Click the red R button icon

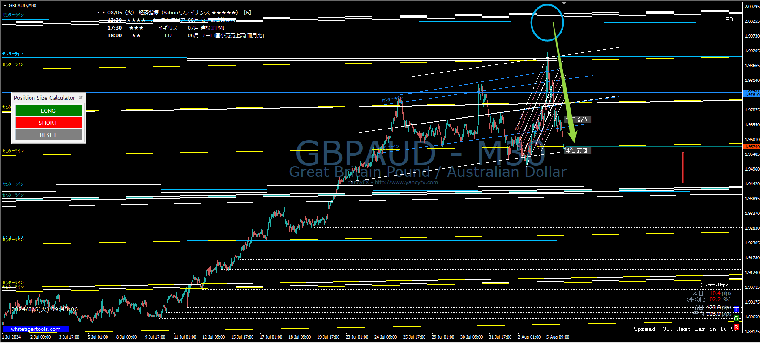[x=736, y=327]
